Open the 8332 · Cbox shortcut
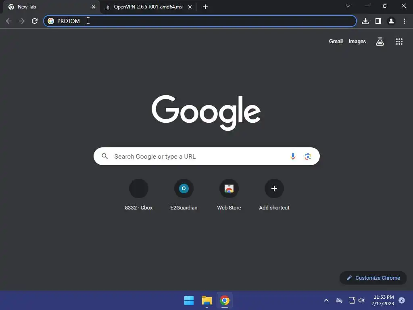Viewport: 413px width, 310px height. coord(139,195)
